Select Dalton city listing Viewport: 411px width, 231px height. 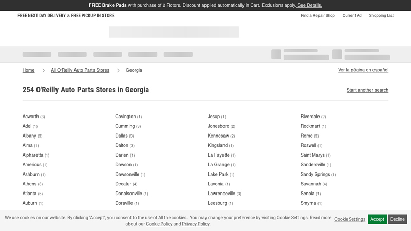pos(125,145)
